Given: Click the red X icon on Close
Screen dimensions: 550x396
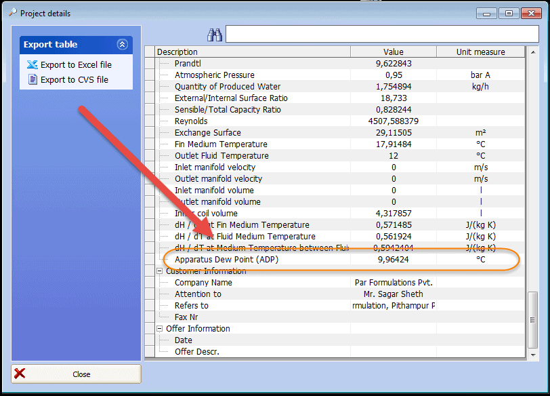Looking at the screenshot, I should point(20,374).
